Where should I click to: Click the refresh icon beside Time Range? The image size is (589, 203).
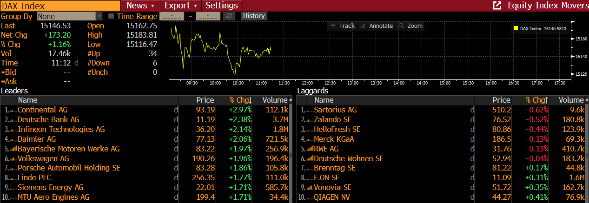point(228,16)
